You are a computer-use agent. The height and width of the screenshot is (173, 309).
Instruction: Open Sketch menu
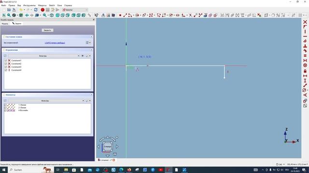tap(52, 5)
